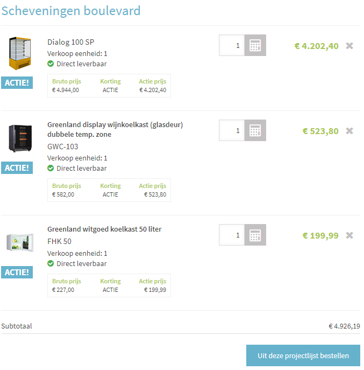Click quantity field for GWC-103 wijnkoelkast
This screenshot has height=370, width=364.
point(232,130)
